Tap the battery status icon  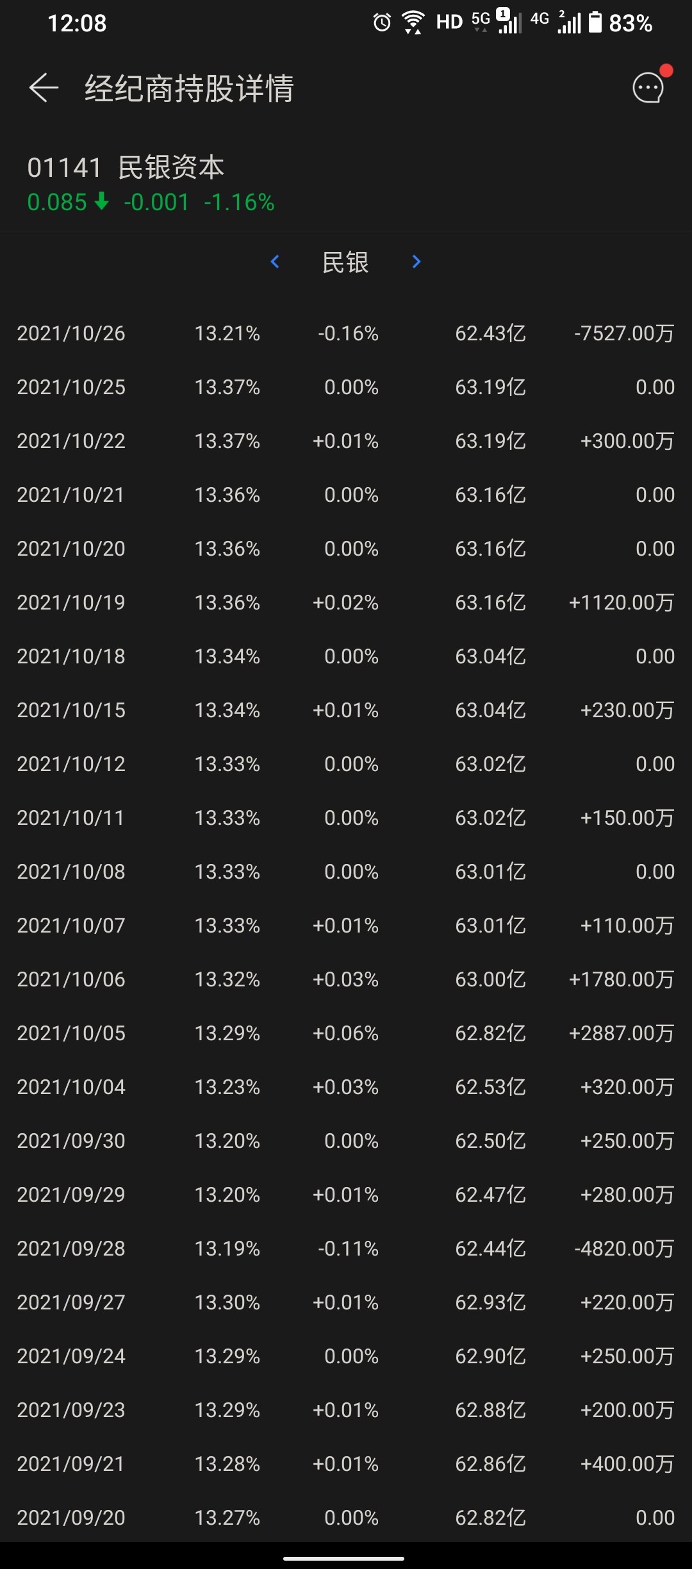595,22
